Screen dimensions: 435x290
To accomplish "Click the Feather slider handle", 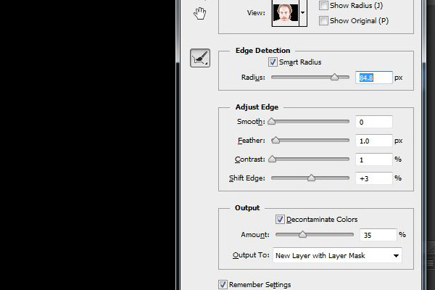I will [275, 140].
